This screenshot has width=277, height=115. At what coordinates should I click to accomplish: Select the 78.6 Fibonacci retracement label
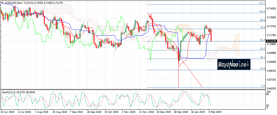click(262, 27)
